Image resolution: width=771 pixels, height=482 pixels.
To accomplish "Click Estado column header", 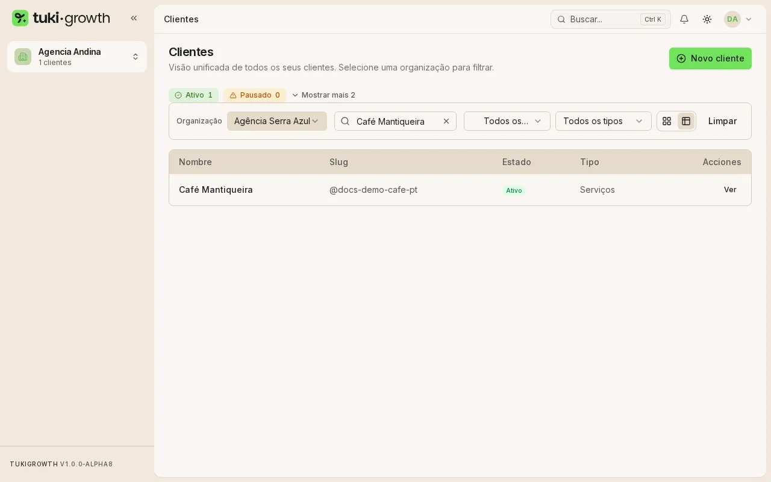I will pos(517,162).
